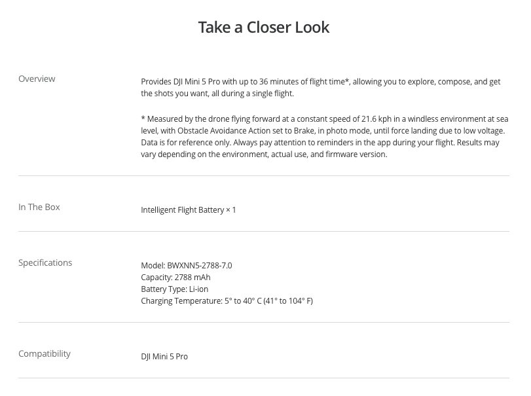Select the Overview section label
Viewport: 531px width, 396px height.
[x=37, y=79]
